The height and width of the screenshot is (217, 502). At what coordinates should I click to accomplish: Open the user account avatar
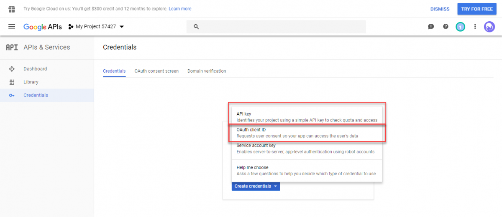pos(489,27)
